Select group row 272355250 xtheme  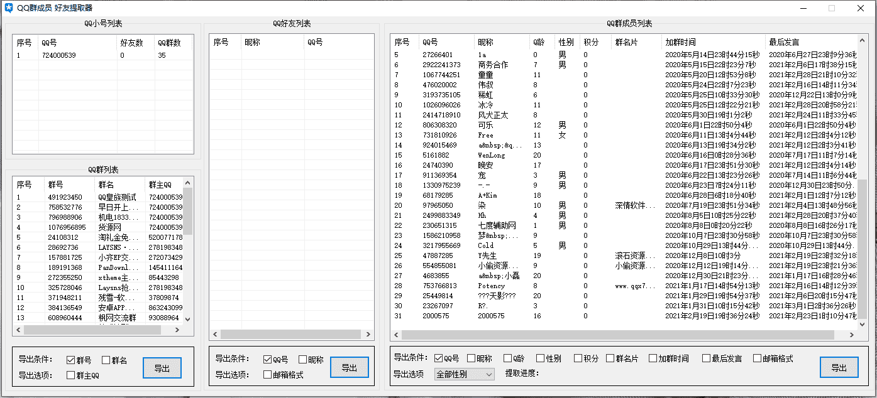[98, 277]
